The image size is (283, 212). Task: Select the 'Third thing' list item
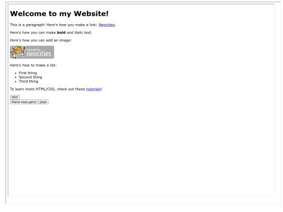pyautogui.click(x=28, y=82)
